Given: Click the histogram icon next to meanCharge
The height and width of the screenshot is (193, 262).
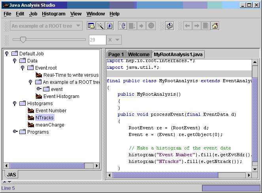Looking at the screenshot, I should pos(31,125).
